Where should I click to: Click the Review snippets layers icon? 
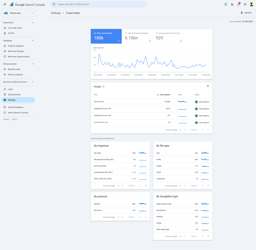(x=5, y=75)
